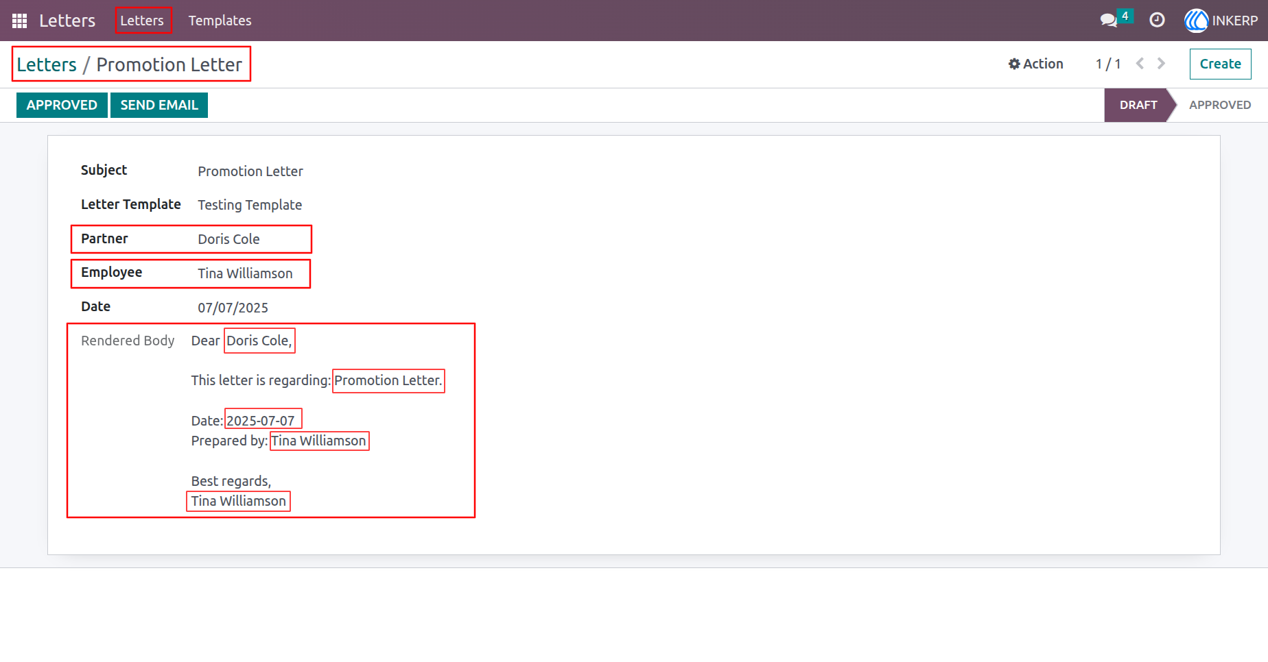
Task: Click the Create button
Action: [x=1220, y=64]
